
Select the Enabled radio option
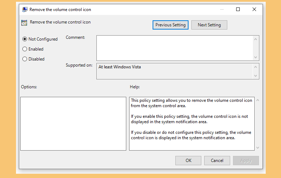tap(25, 49)
